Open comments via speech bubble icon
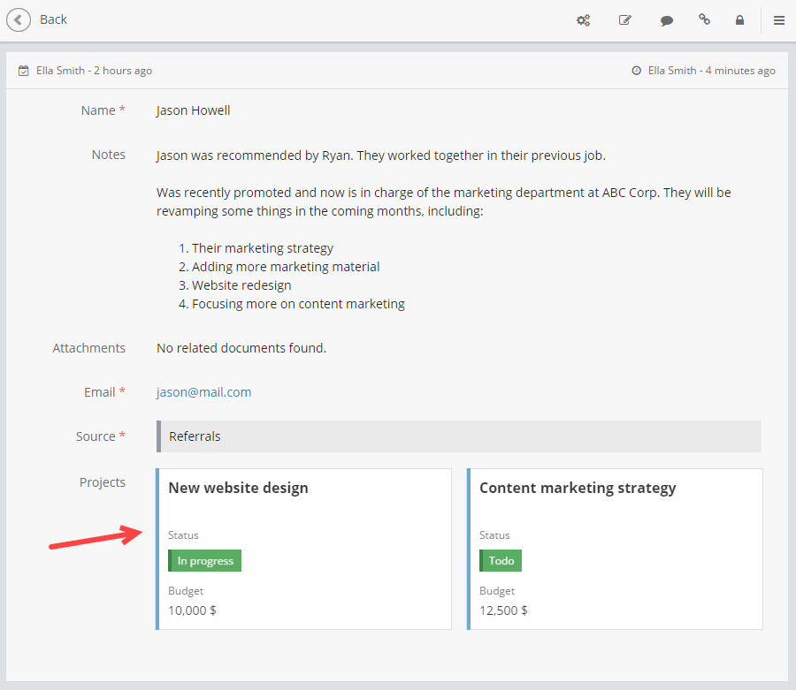 click(667, 20)
